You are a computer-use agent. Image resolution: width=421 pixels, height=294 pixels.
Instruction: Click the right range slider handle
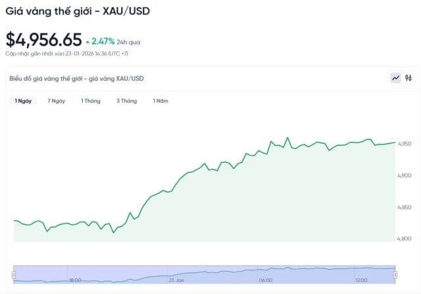point(395,274)
